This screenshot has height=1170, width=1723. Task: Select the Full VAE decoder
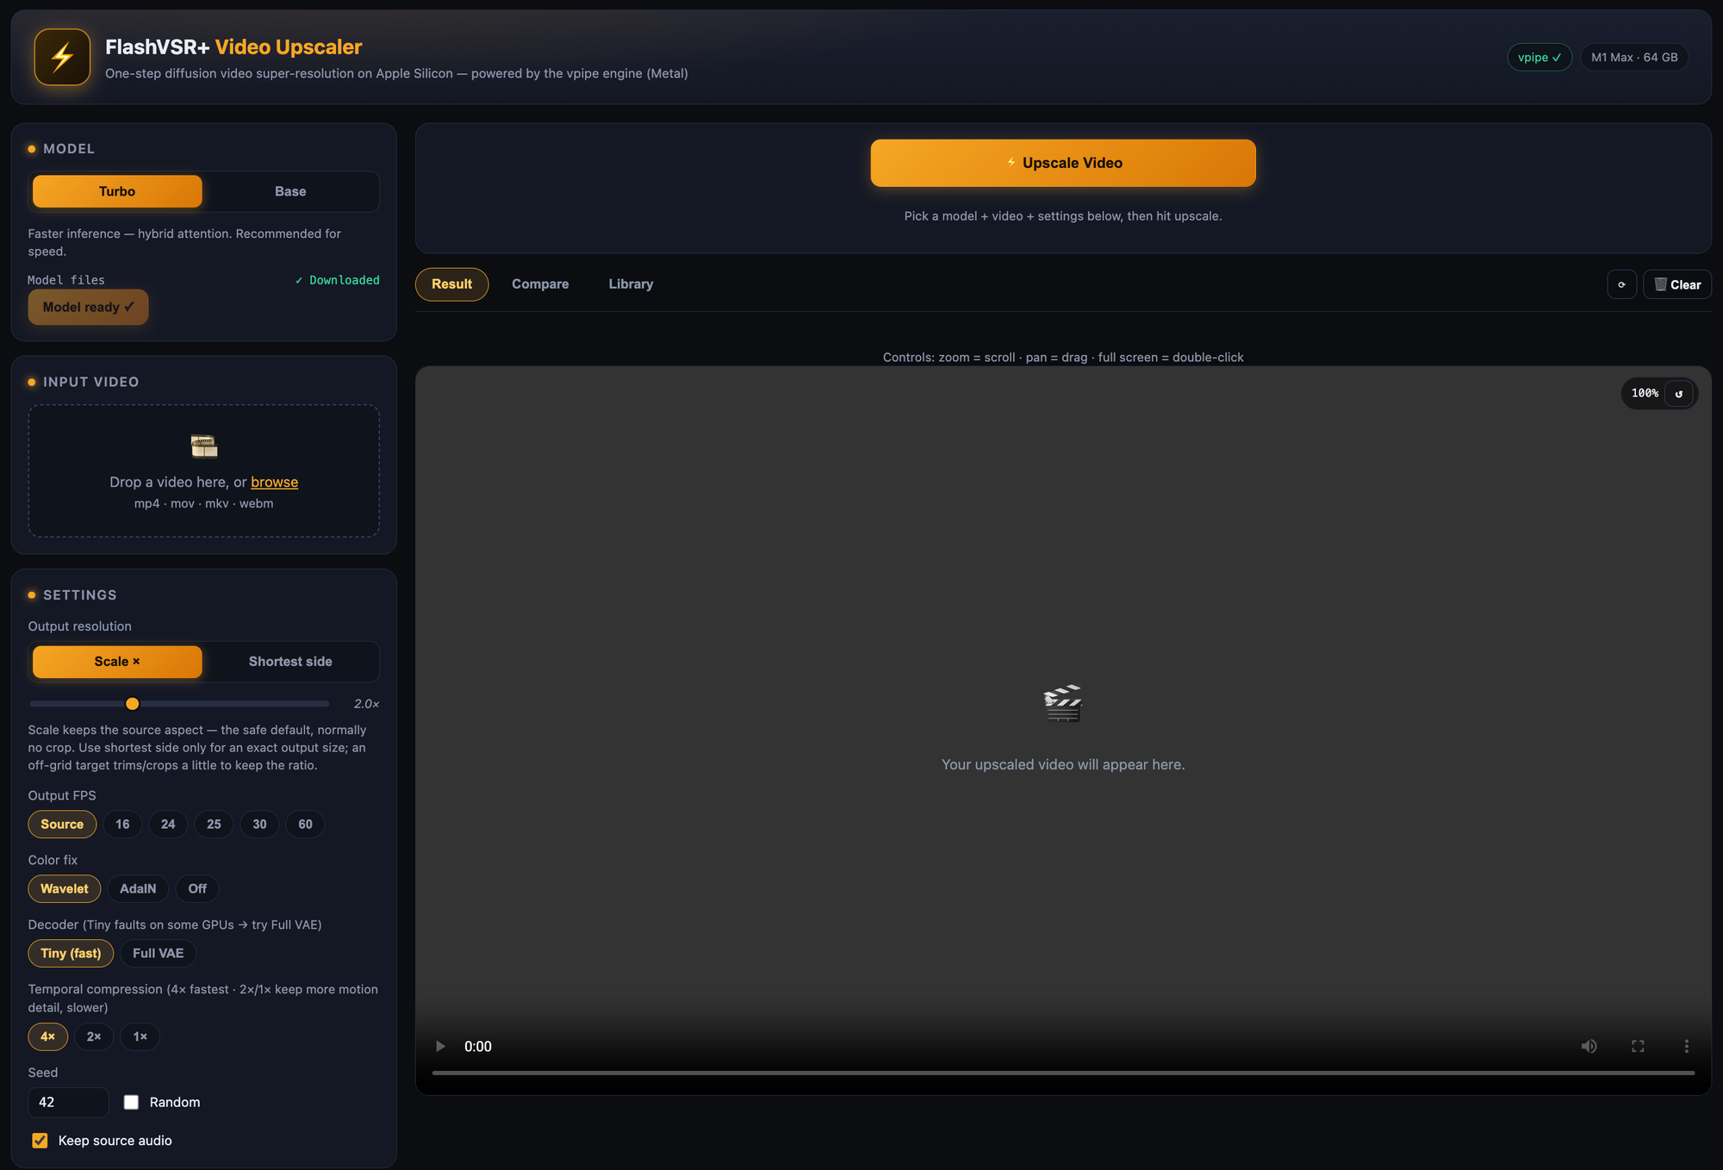pyautogui.click(x=159, y=954)
